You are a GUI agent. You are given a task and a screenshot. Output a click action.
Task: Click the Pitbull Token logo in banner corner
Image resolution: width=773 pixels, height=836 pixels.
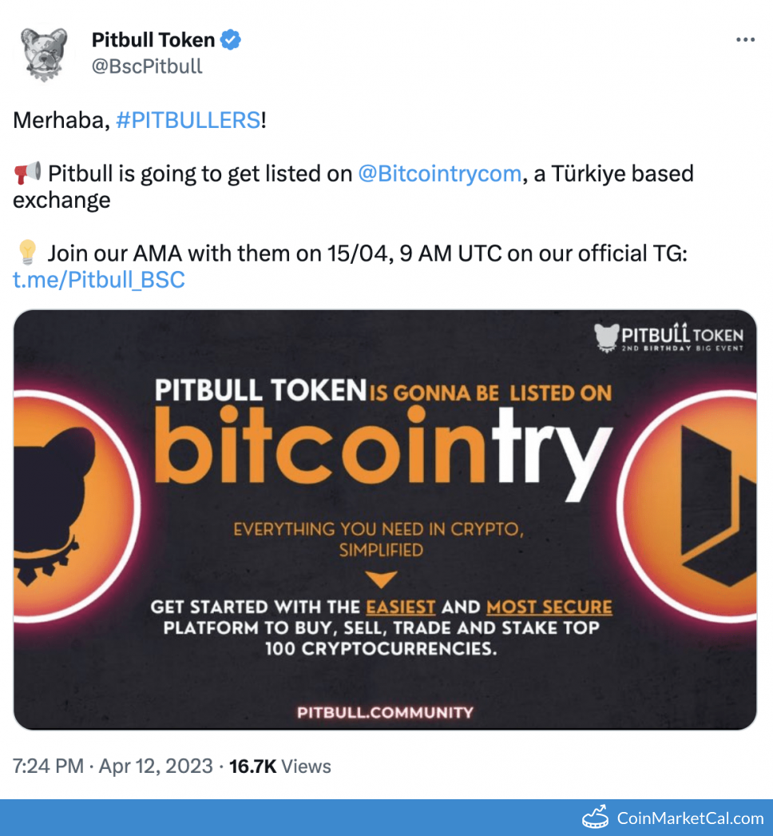(669, 337)
